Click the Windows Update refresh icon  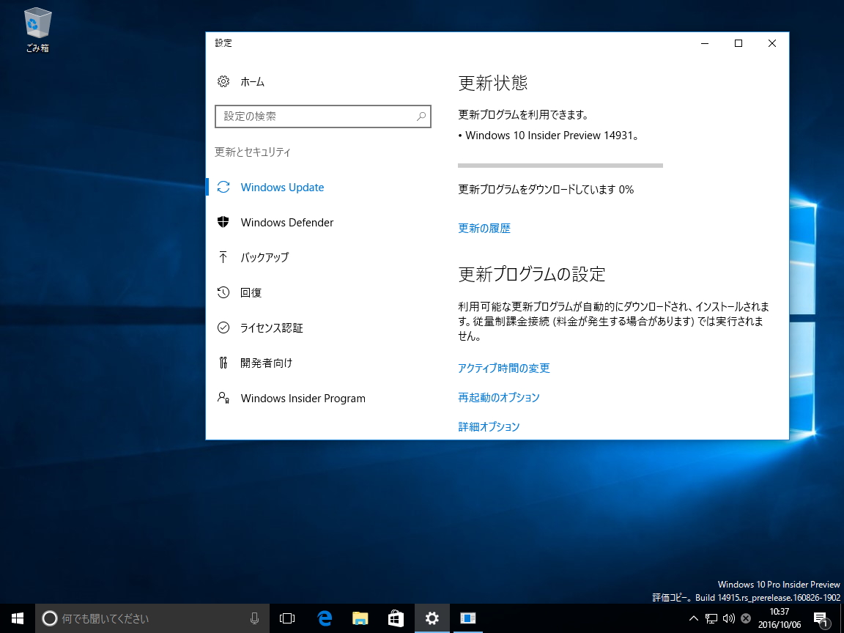click(223, 187)
